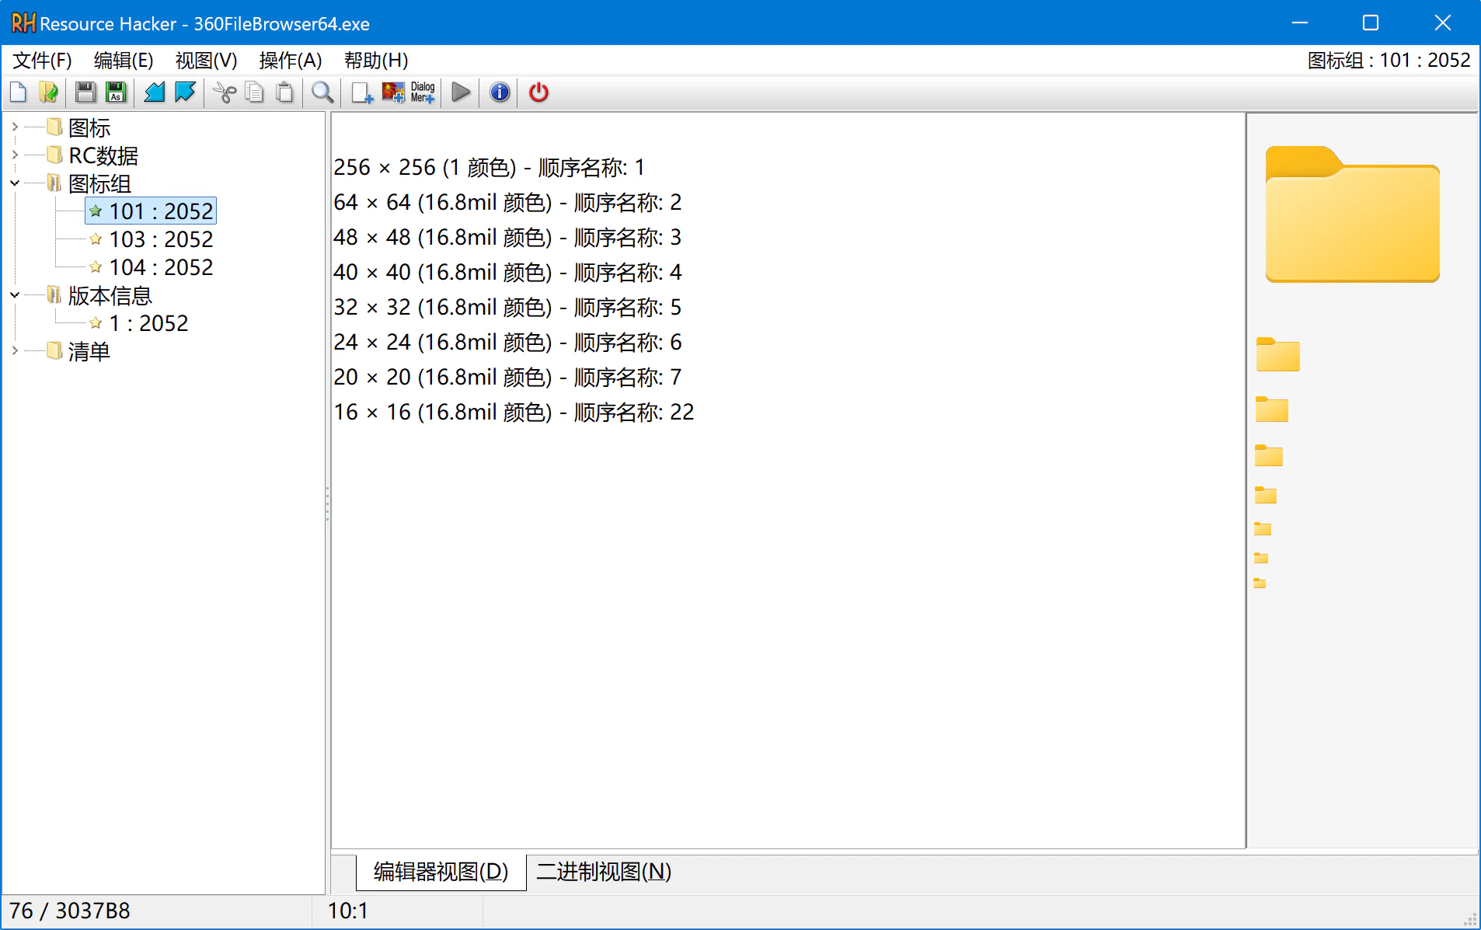Select the 图标组 folder node
1481x930 pixels.
click(x=99, y=183)
